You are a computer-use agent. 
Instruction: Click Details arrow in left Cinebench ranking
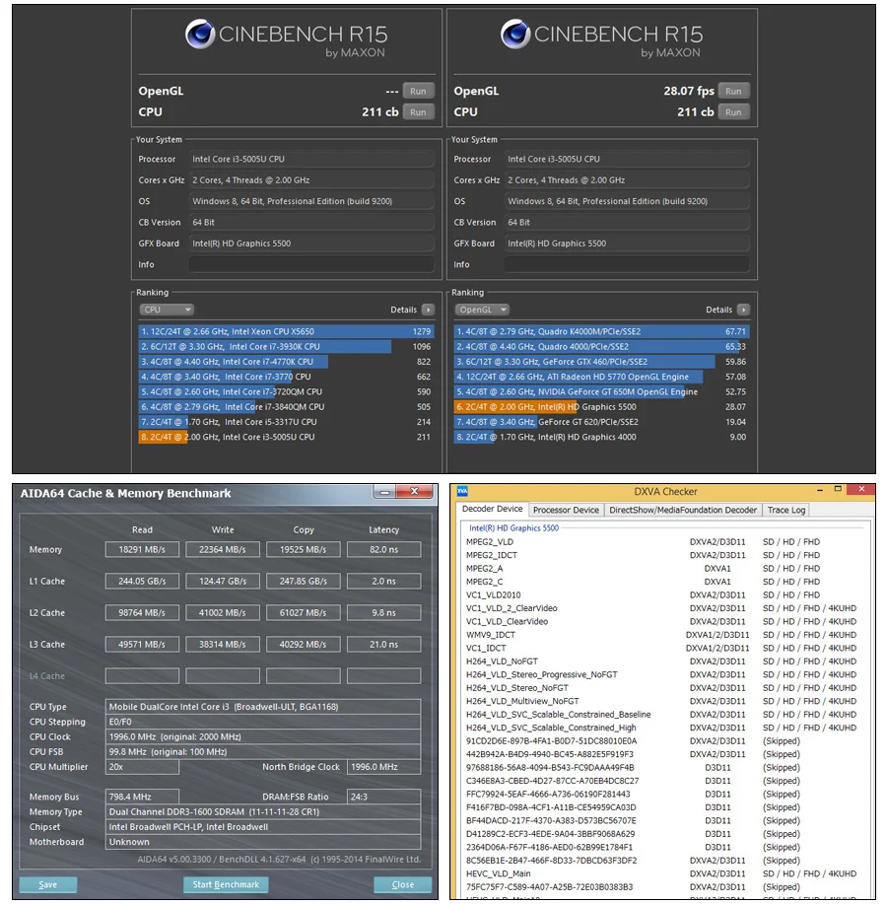point(428,310)
